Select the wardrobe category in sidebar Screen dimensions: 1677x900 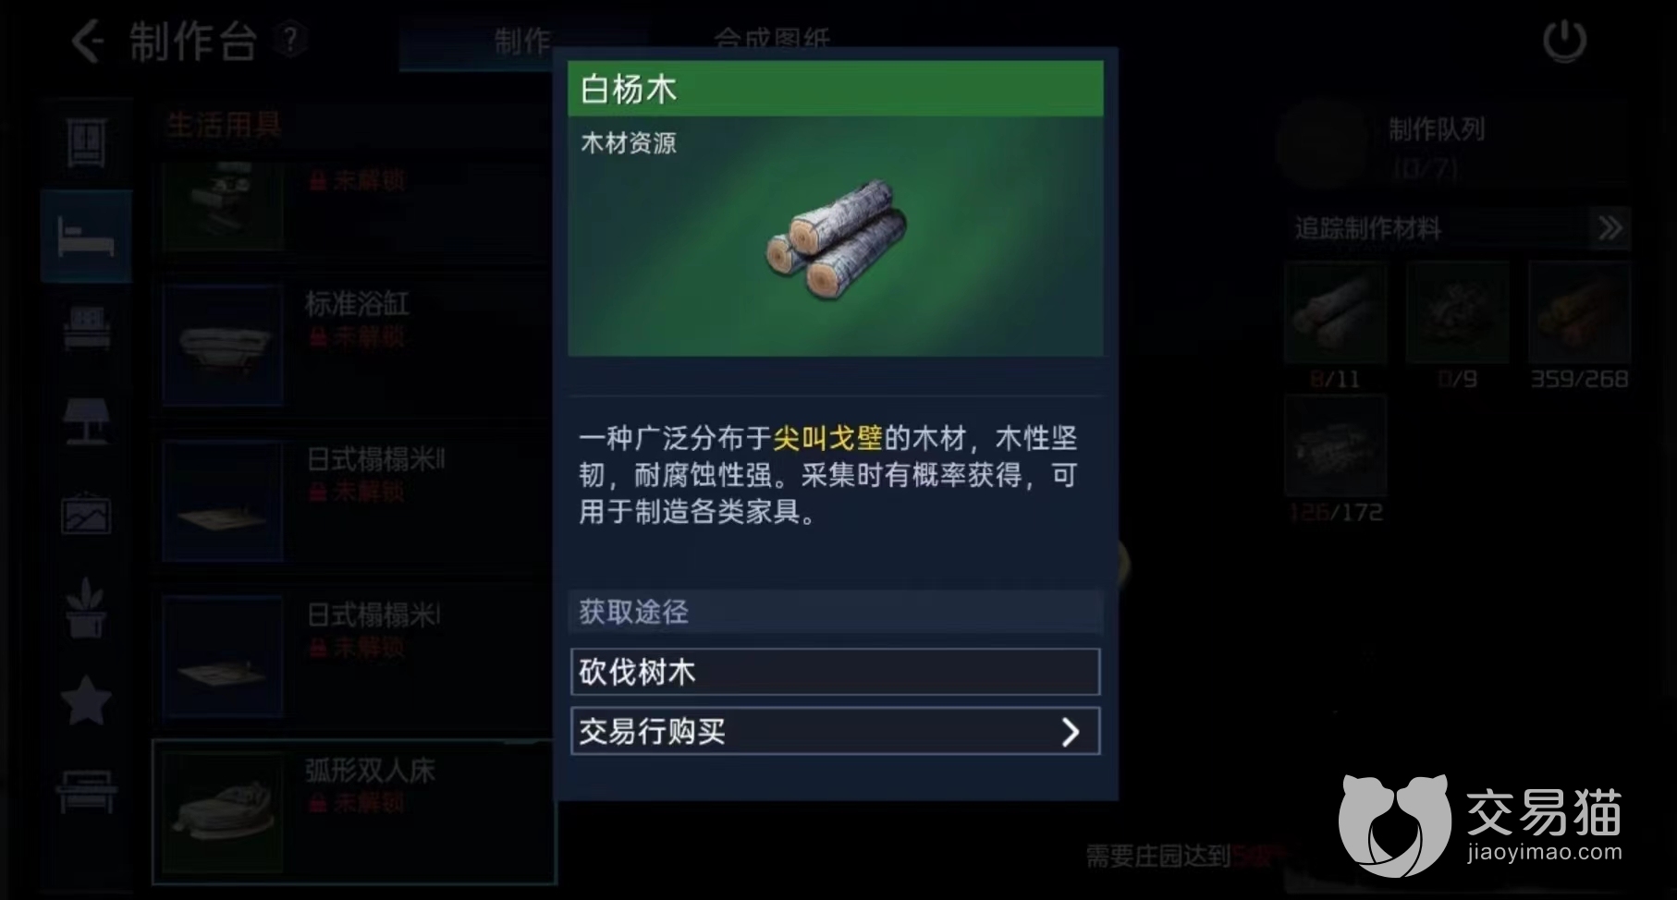tap(87, 143)
